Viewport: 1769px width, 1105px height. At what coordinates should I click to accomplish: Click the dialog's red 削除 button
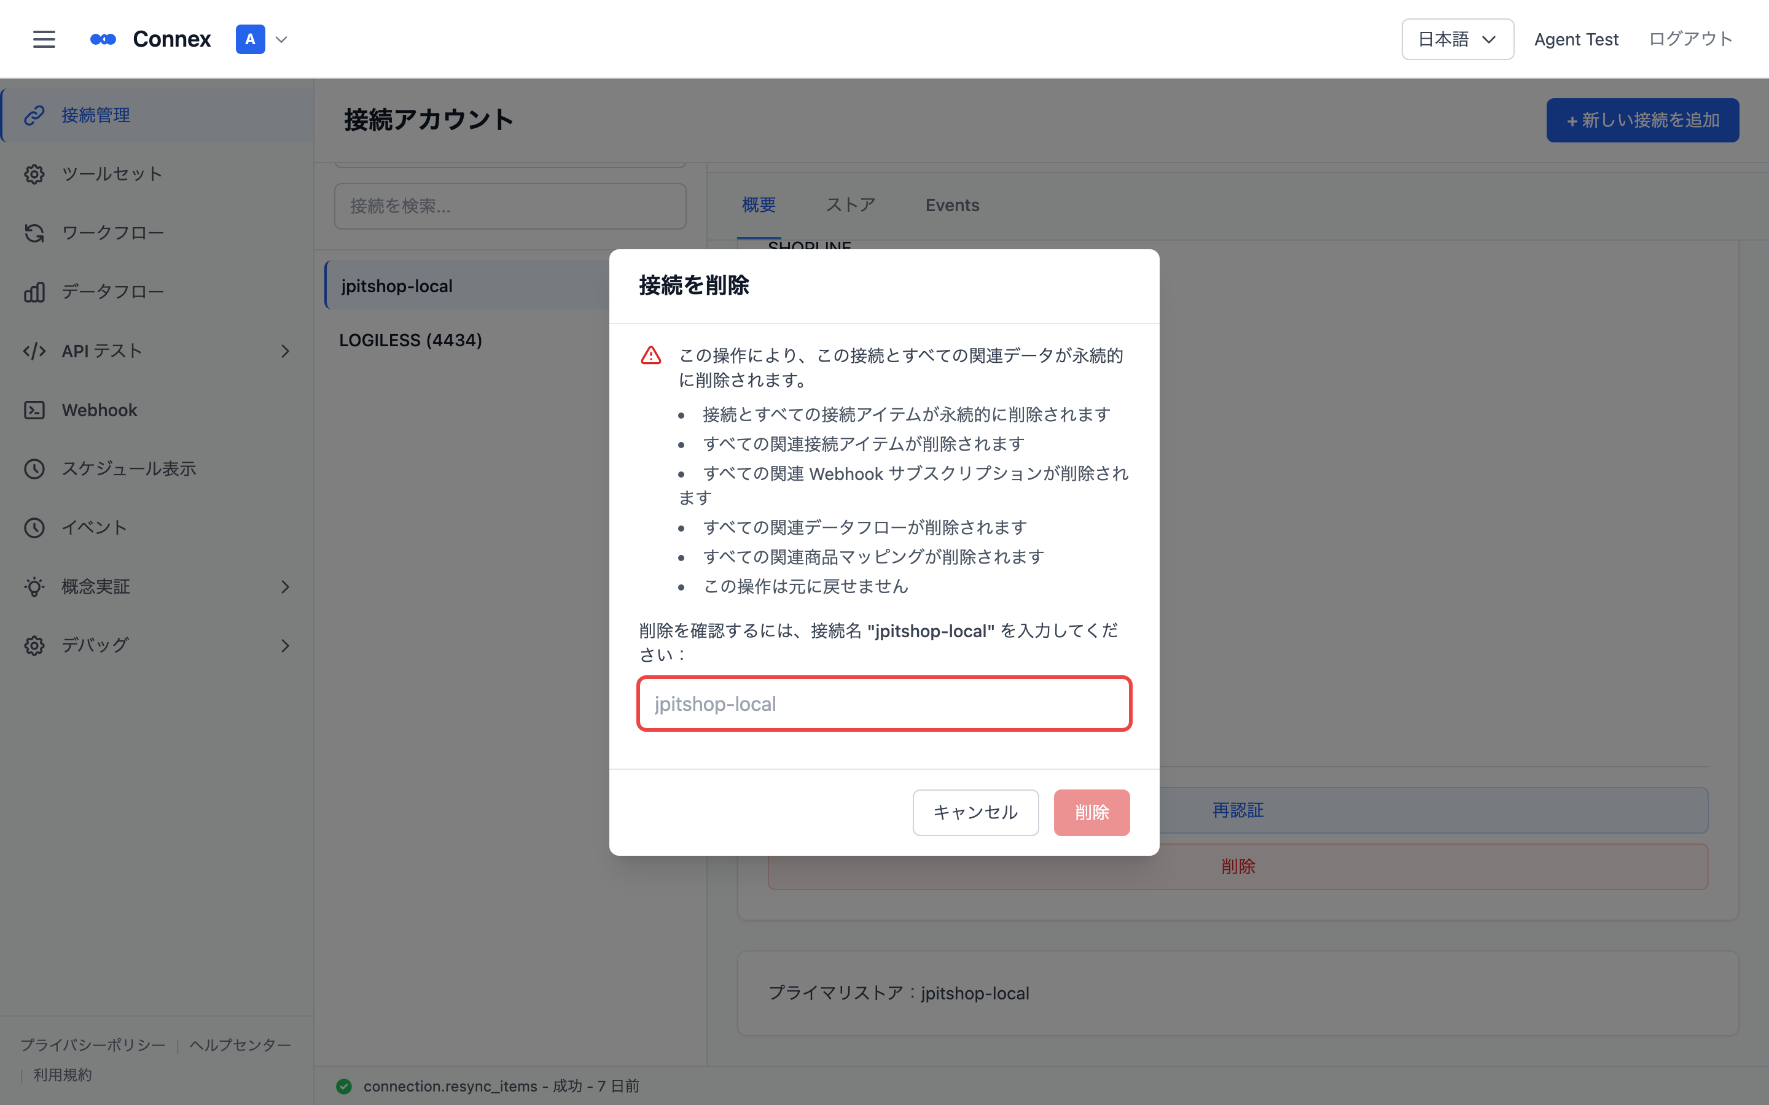(1091, 812)
